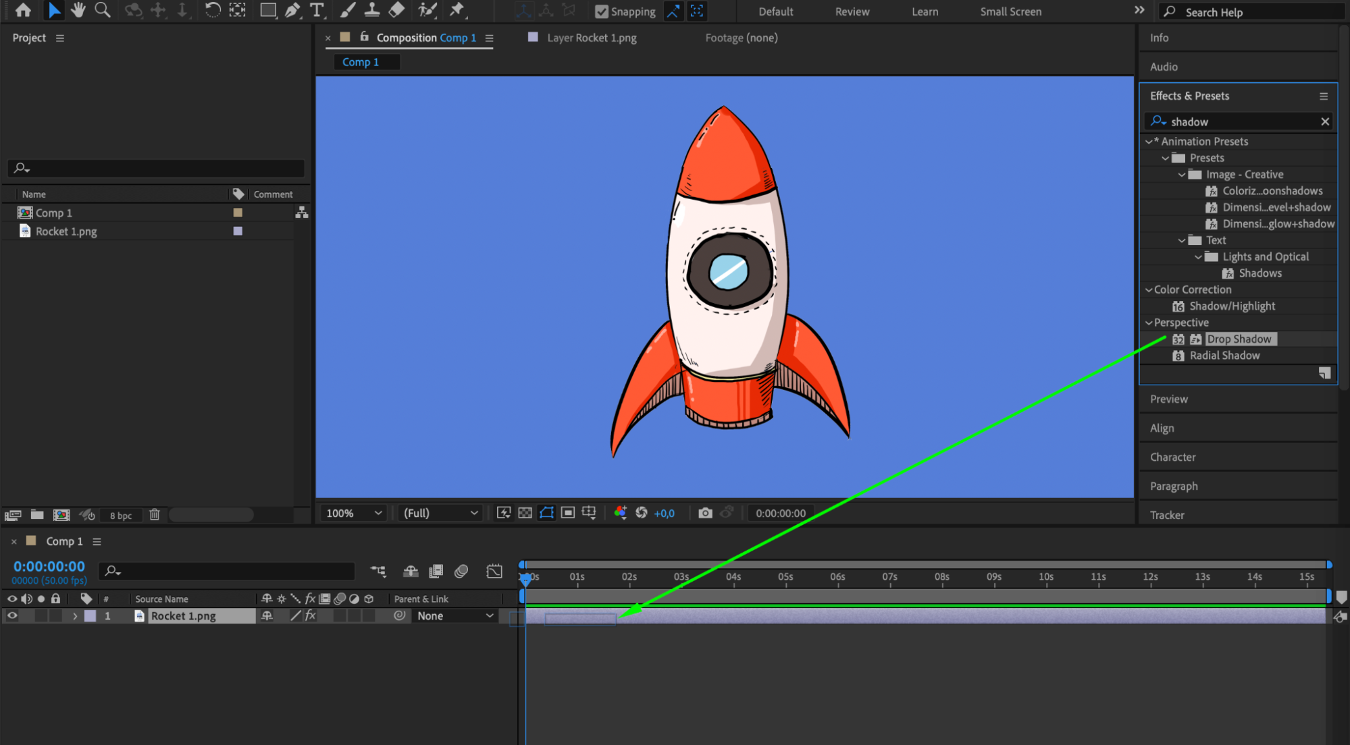Switch to the Review workspace

[x=852, y=11]
